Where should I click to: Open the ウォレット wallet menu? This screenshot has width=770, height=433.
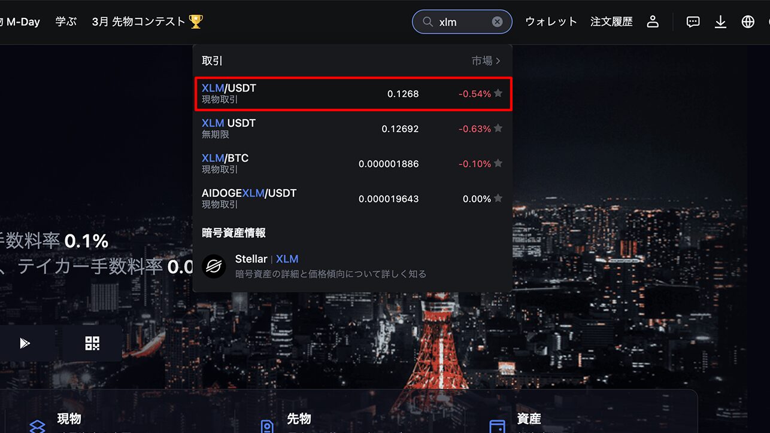[551, 22]
